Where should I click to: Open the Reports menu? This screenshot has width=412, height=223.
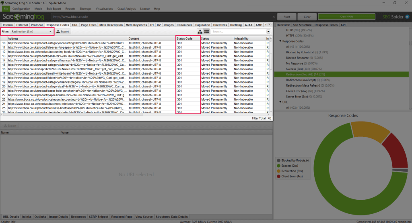[x=70, y=9]
